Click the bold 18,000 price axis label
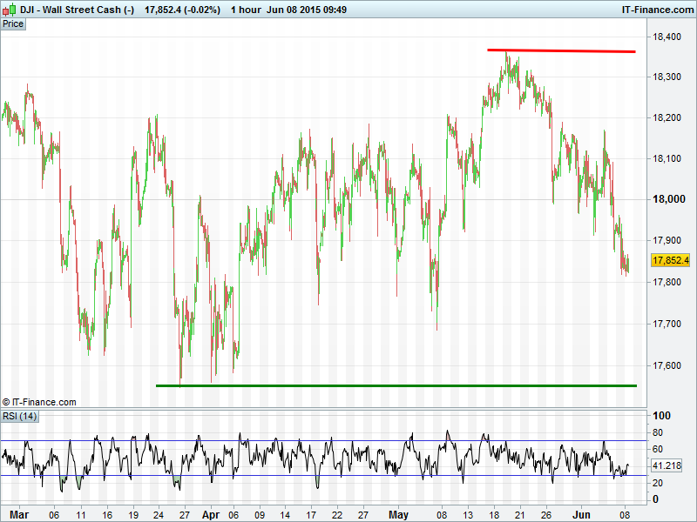This screenshot has width=697, height=522. click(x=667, y=199)
